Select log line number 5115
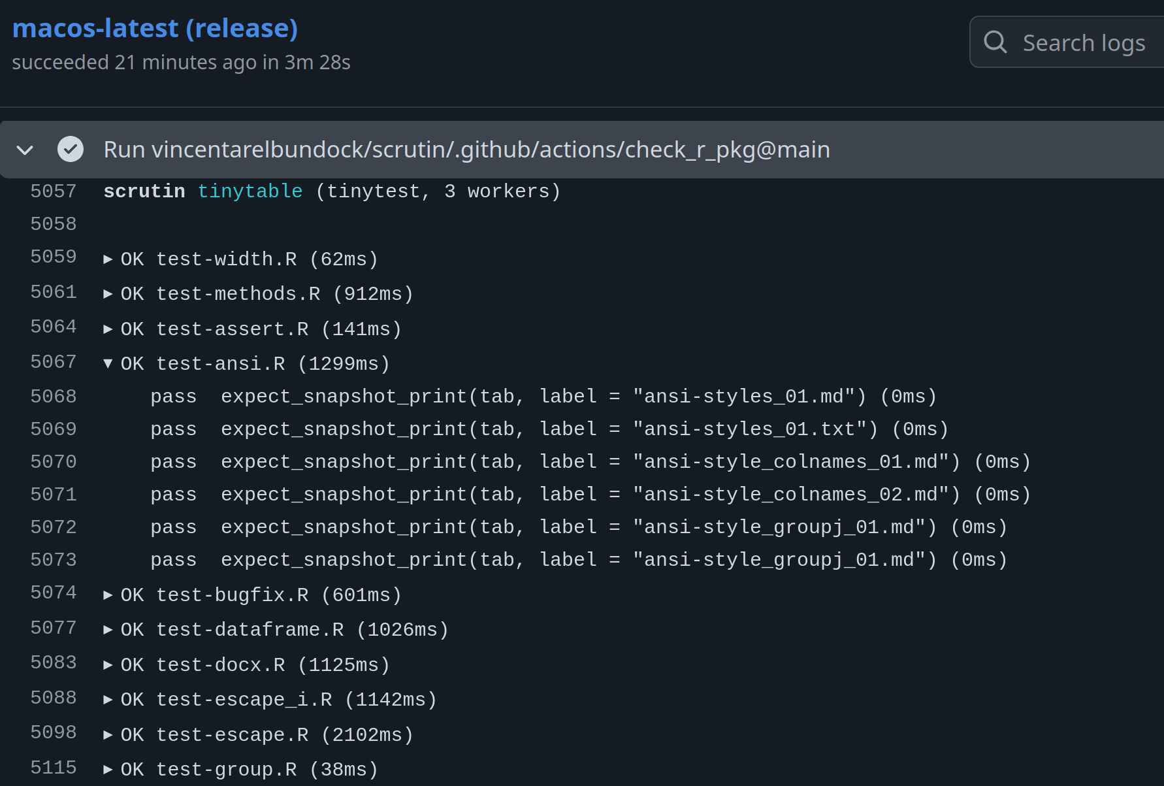The height and width of the screenshot is (786, 1164). coord(53,768)
